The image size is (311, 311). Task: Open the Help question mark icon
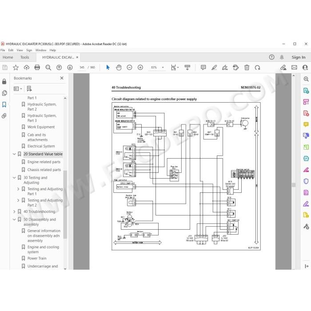coord(272,57)
